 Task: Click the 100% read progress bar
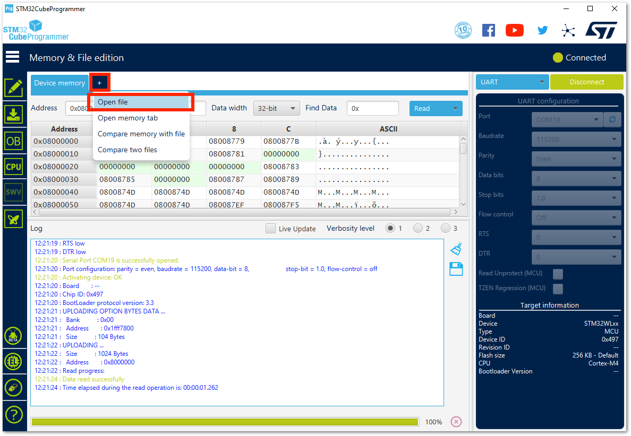click(225, 422)
